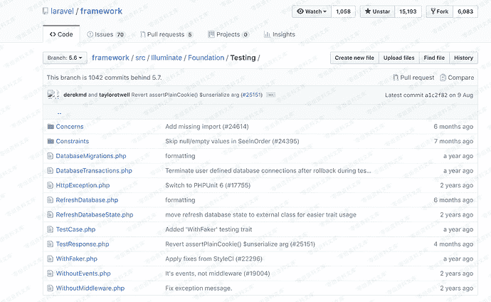Image resolution: width=491 pixels, height=302 pixels.
Task: Click the file icon beside TestCase.php
Action: click(x=51, y=229)
